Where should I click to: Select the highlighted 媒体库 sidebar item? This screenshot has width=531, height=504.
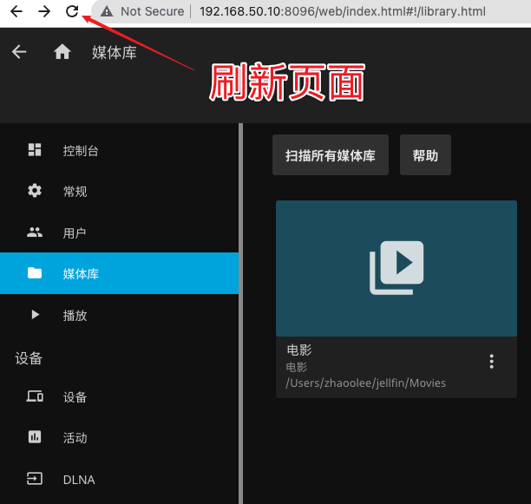pyautogui.click(x=119, y=273)
